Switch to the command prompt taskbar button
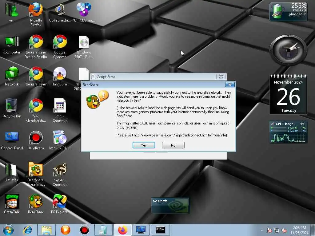 [x=161, y=230]
